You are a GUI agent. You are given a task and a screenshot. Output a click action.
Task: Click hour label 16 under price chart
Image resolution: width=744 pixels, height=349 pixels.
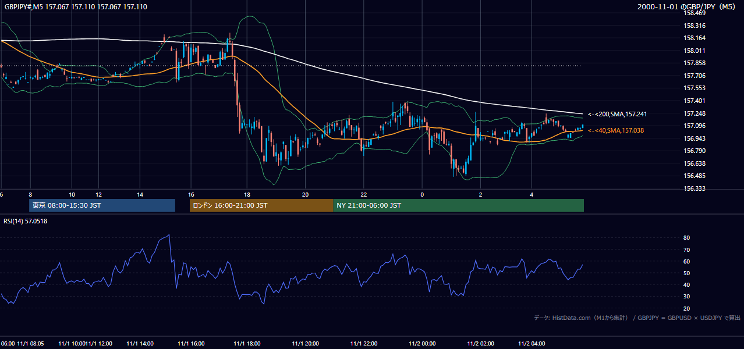pos(191,194)
